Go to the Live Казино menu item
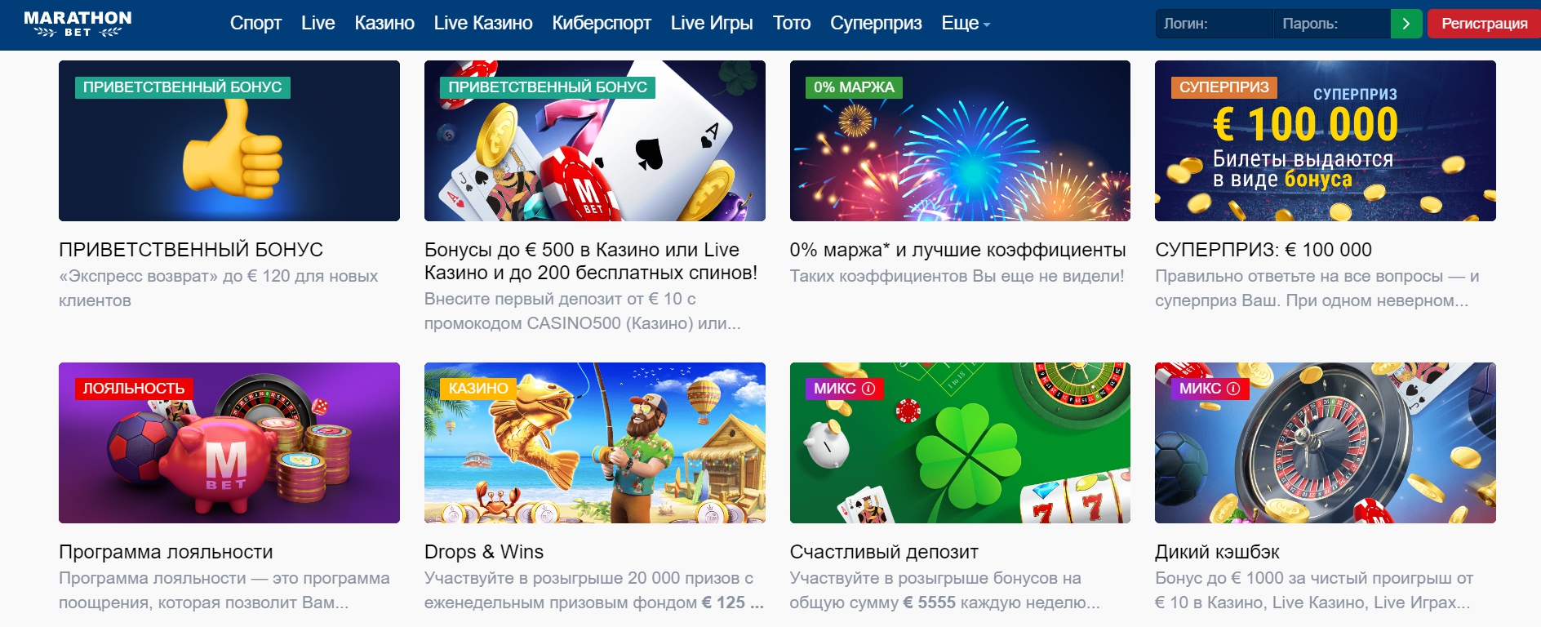The height and width of the screenshot is (627, 1541). [x=483, y=24]
